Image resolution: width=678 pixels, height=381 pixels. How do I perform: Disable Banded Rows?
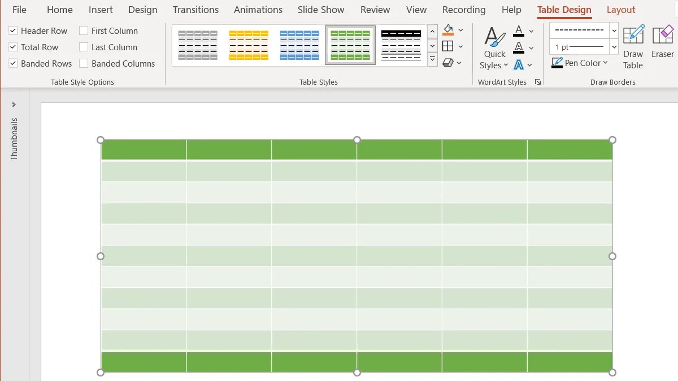click(x=13, y=63)
